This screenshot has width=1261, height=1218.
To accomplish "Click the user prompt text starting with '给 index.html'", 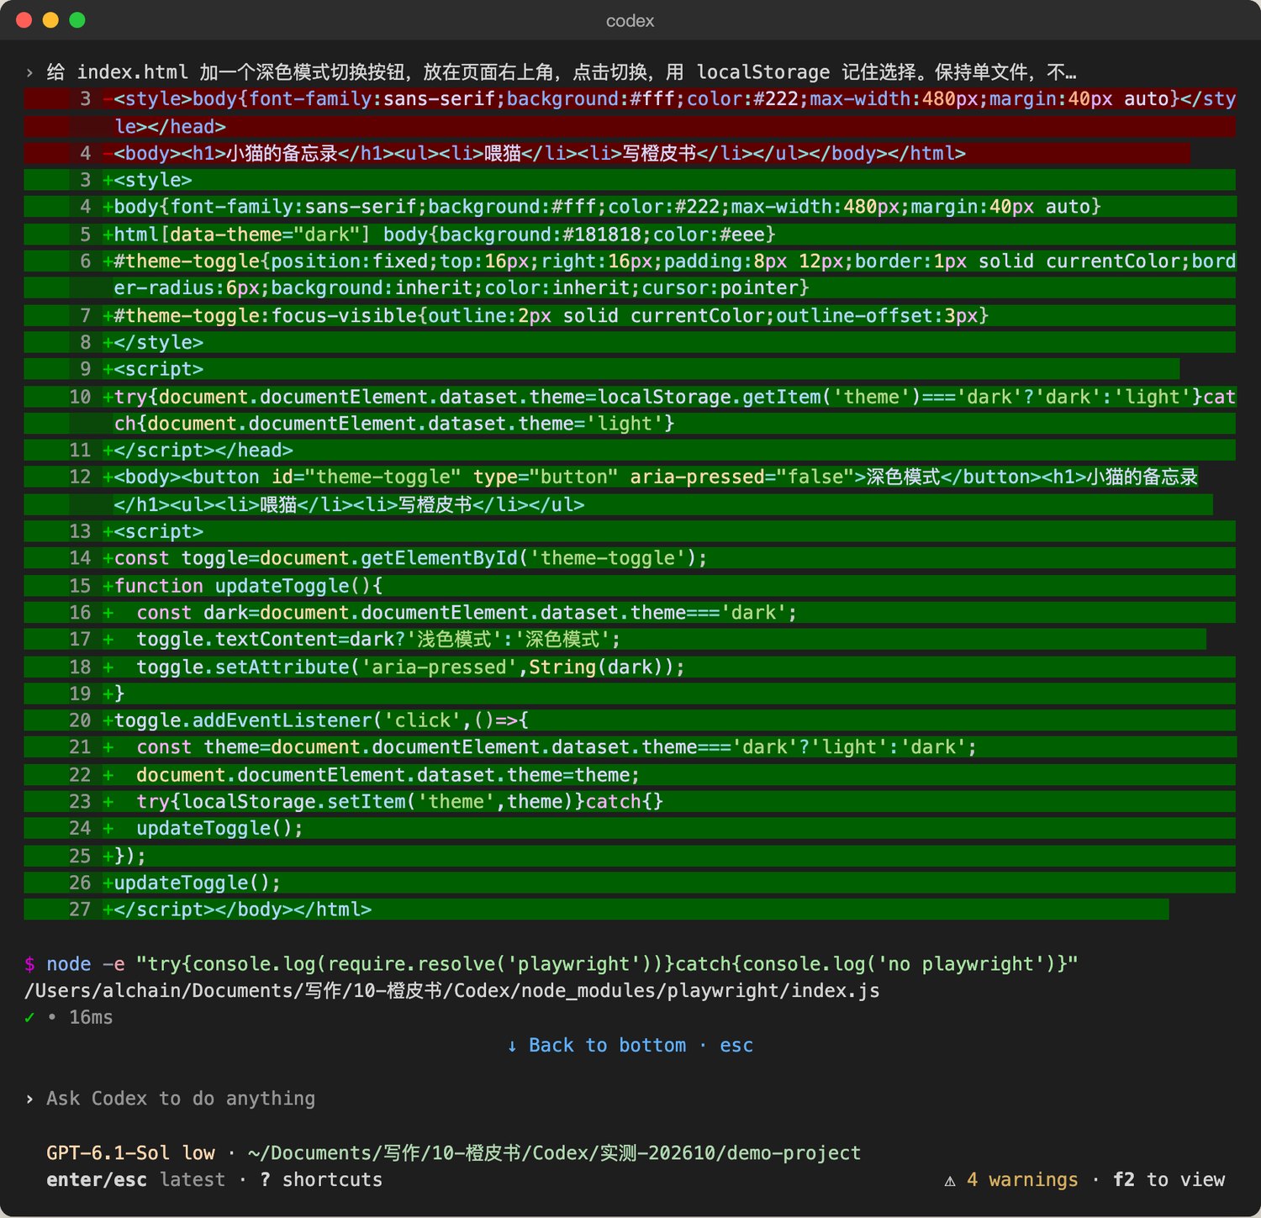I will 562,72.
